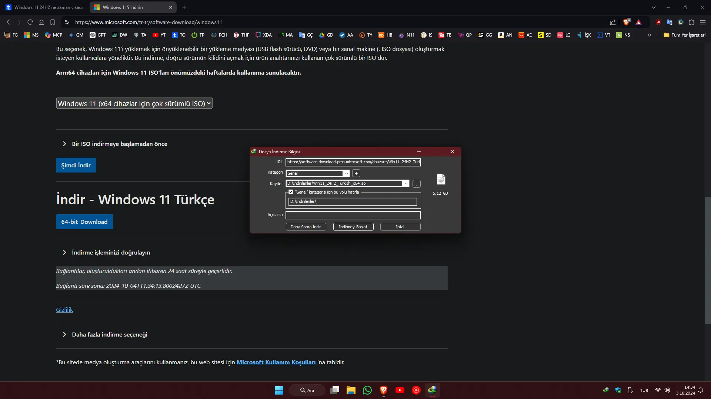Show more bookmarks with the chevron
Viewport: 711px width, 399px height.
(649, 35)
